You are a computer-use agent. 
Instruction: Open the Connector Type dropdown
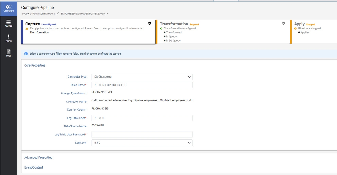(142, 77)
